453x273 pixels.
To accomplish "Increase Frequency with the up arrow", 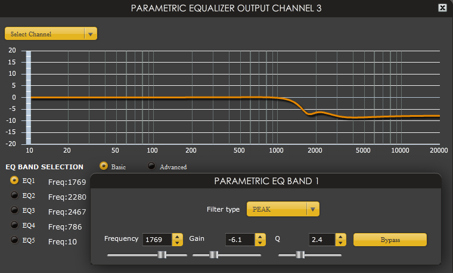I will (178, 237).
